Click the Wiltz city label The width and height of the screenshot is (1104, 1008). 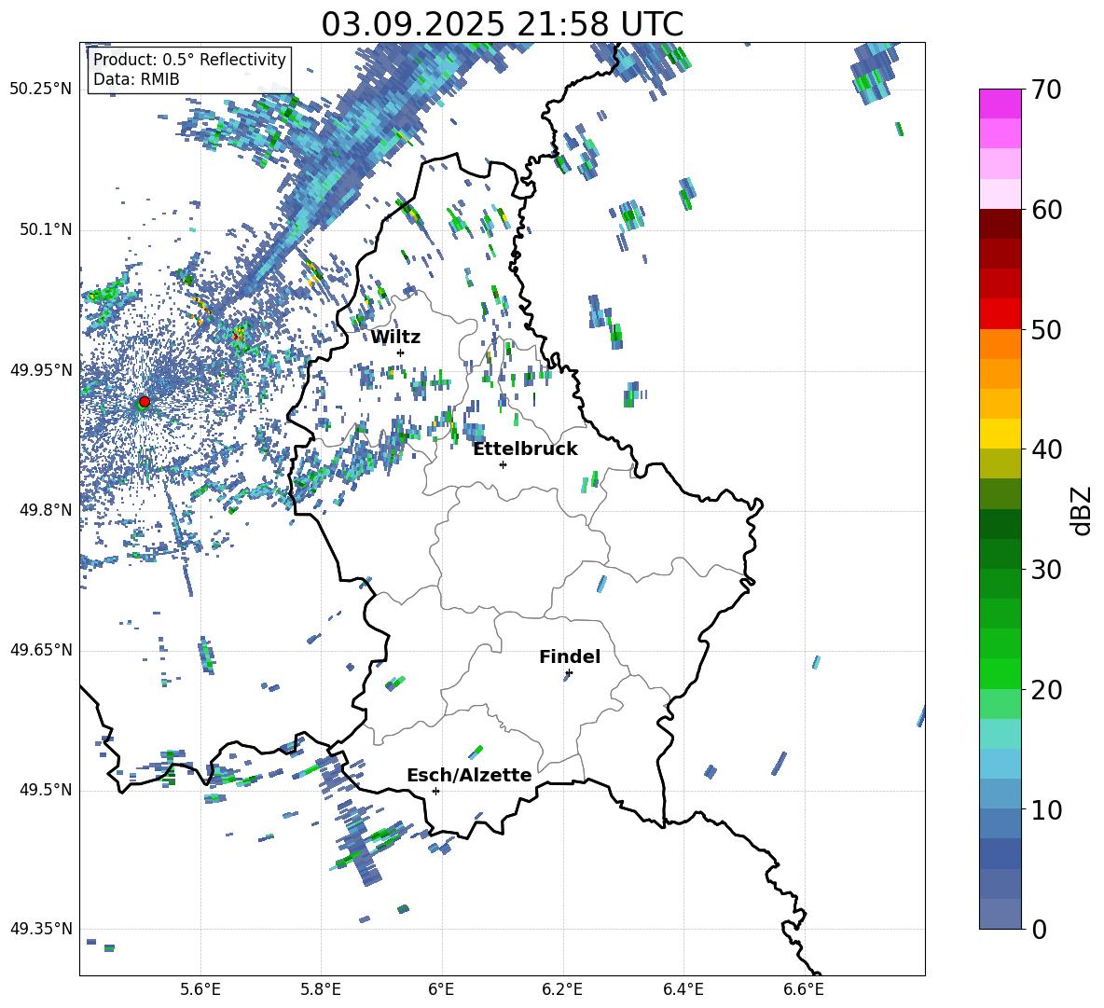click(395, 338)
